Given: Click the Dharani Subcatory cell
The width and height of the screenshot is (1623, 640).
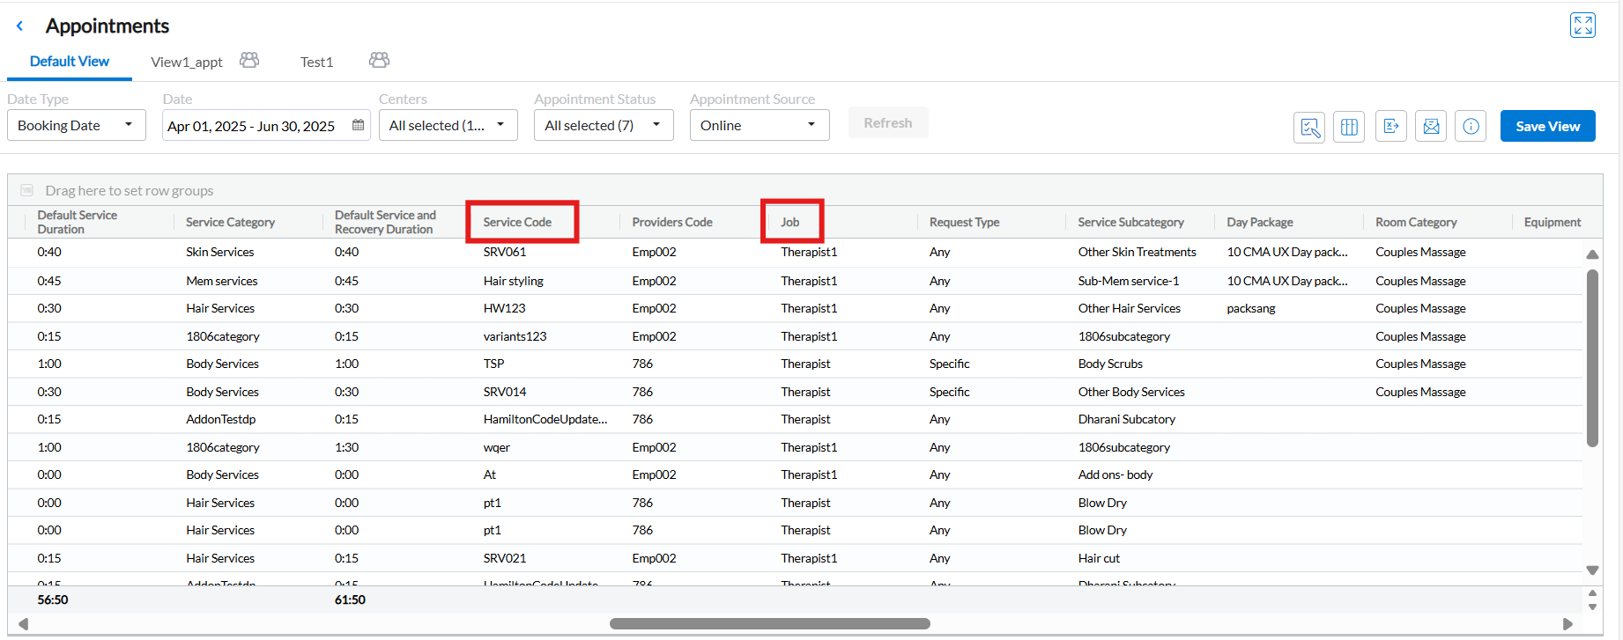Looking at the screenshot, I should pyautogui.click(x=1127, y=419).
